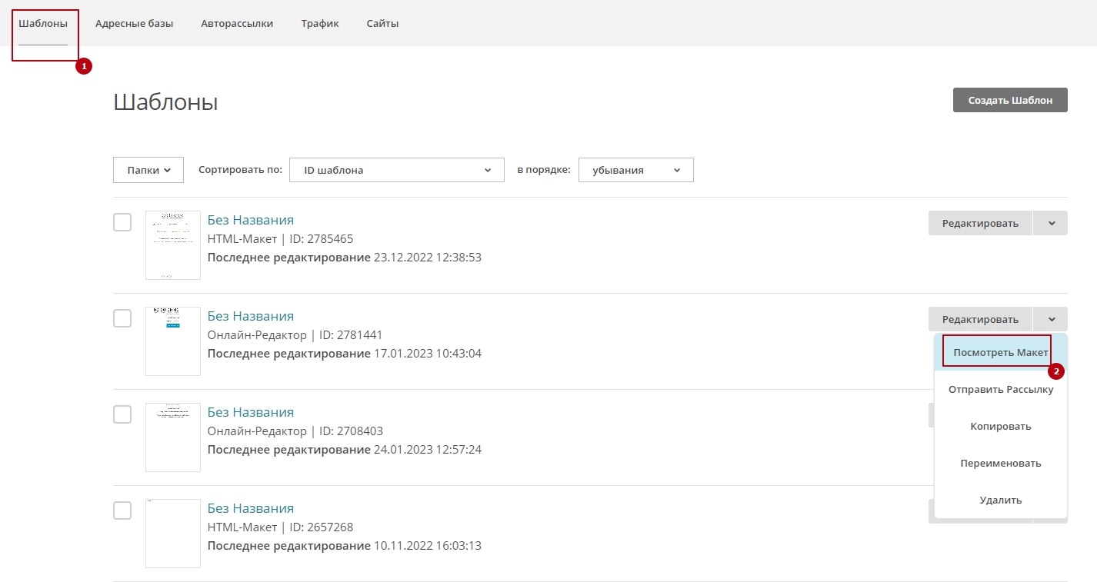
Task: Open the Трафик tab
Action: point(320,24)
